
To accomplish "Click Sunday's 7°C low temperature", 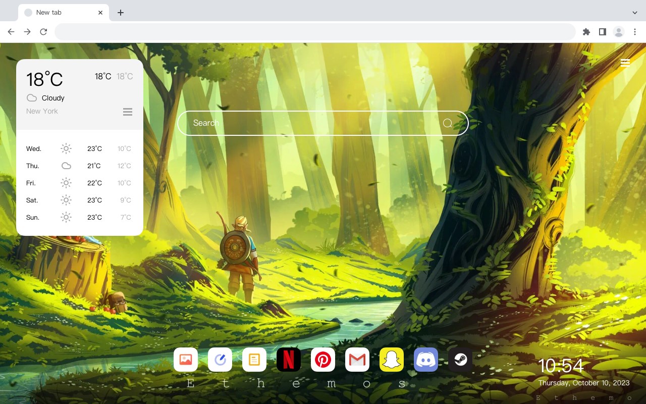I will (x=126, y=217).
